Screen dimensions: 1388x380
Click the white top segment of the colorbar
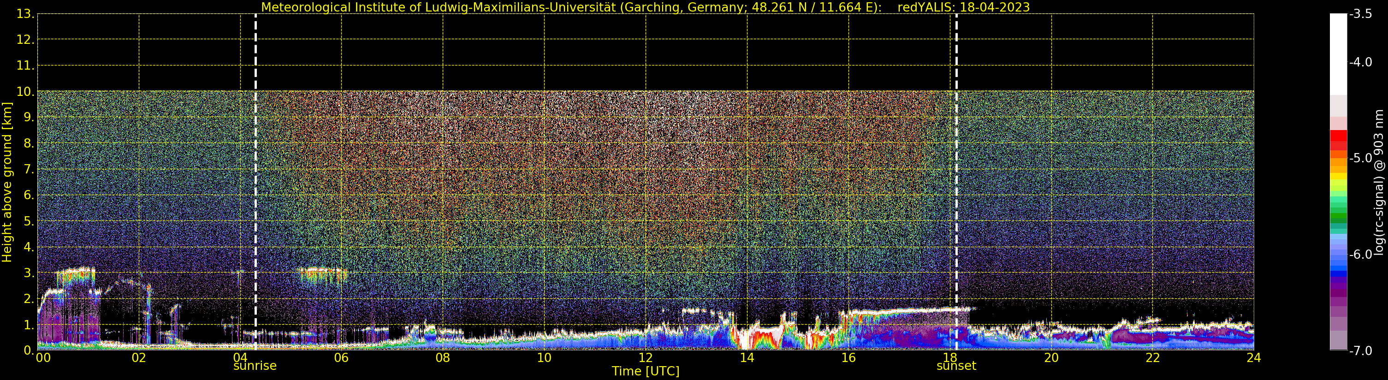pyautogui.click(x=1338, y=54)
